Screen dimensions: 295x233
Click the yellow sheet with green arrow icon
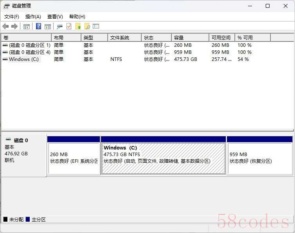coord(78,27)
